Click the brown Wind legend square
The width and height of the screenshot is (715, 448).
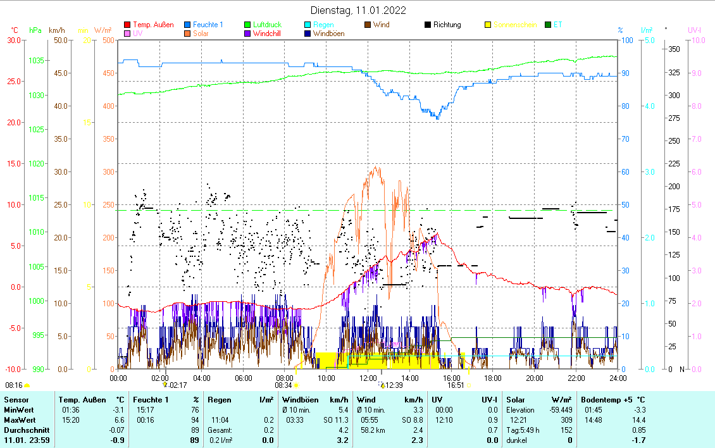pyautogui.click(x=368, y=25)
